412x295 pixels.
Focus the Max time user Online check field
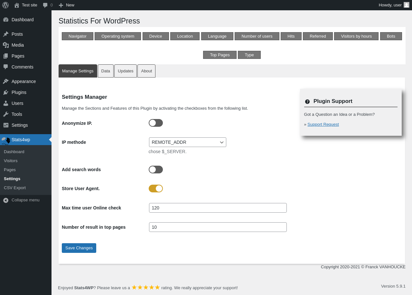pyautogui.click(x=218, y=208)
